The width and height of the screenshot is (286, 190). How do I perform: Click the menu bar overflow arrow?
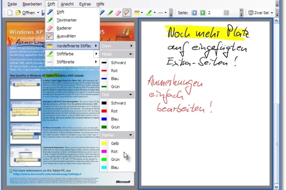(x=277, y=5)
